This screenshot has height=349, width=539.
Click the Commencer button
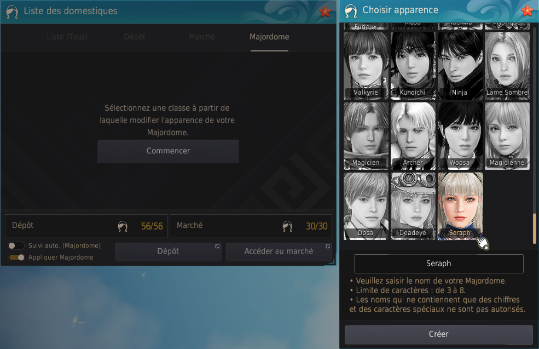pyautogui.click(x=168, y=151)
